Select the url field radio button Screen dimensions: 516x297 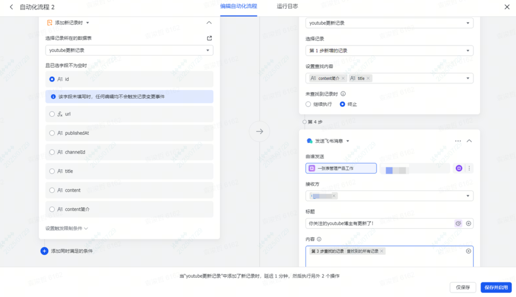52,114
